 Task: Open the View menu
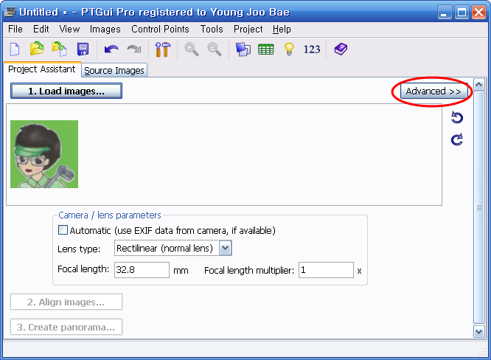pos(69,29)
